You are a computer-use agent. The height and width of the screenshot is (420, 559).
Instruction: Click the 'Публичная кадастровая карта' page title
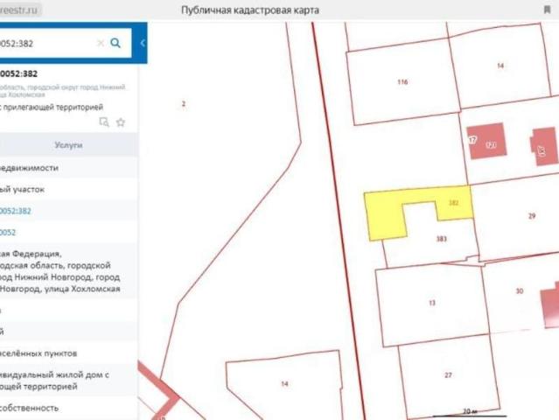pyautogui.click(x=250, y=10)
